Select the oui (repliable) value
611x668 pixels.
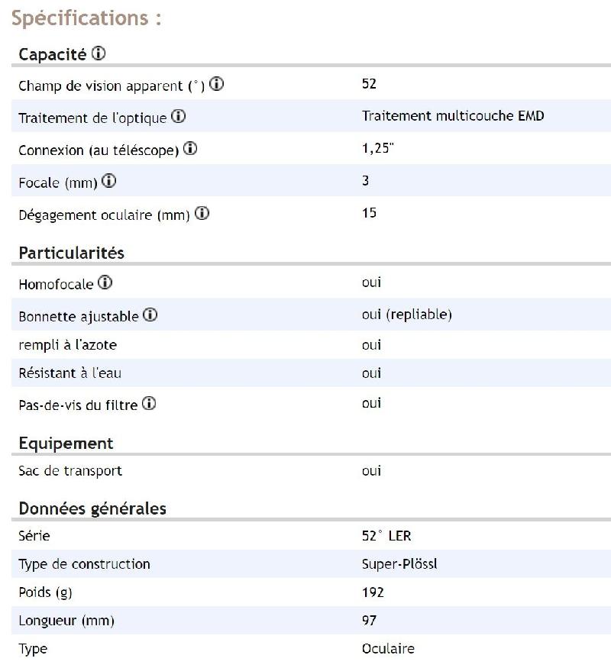406,315
